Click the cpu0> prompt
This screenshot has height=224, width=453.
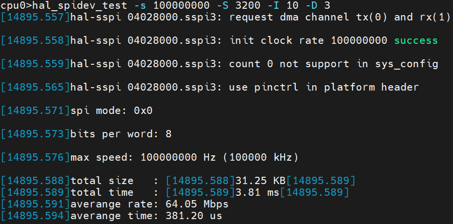pyautogui.click(x=16, y=5)
